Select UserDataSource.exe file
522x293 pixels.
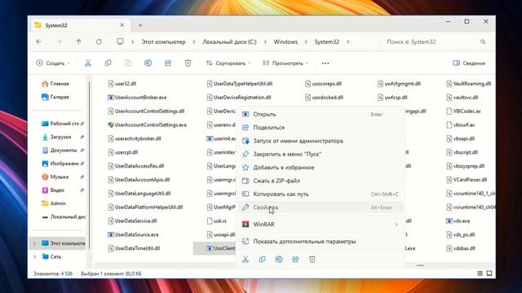[x=133, y=234]
